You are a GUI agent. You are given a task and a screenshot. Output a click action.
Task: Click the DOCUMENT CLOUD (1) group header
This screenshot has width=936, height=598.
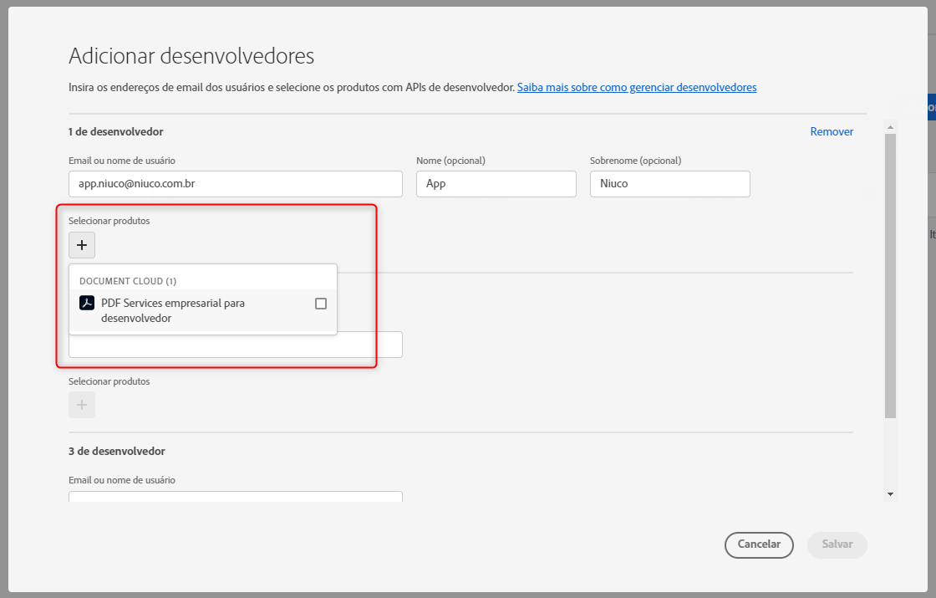click(x=128, y=281)
